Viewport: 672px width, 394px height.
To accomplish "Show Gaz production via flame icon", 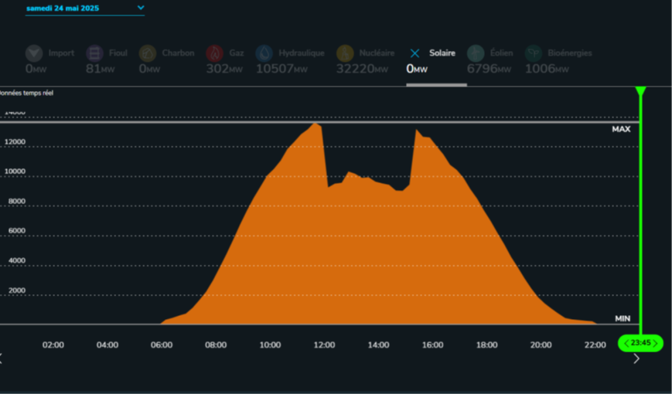I will (214, 53).
